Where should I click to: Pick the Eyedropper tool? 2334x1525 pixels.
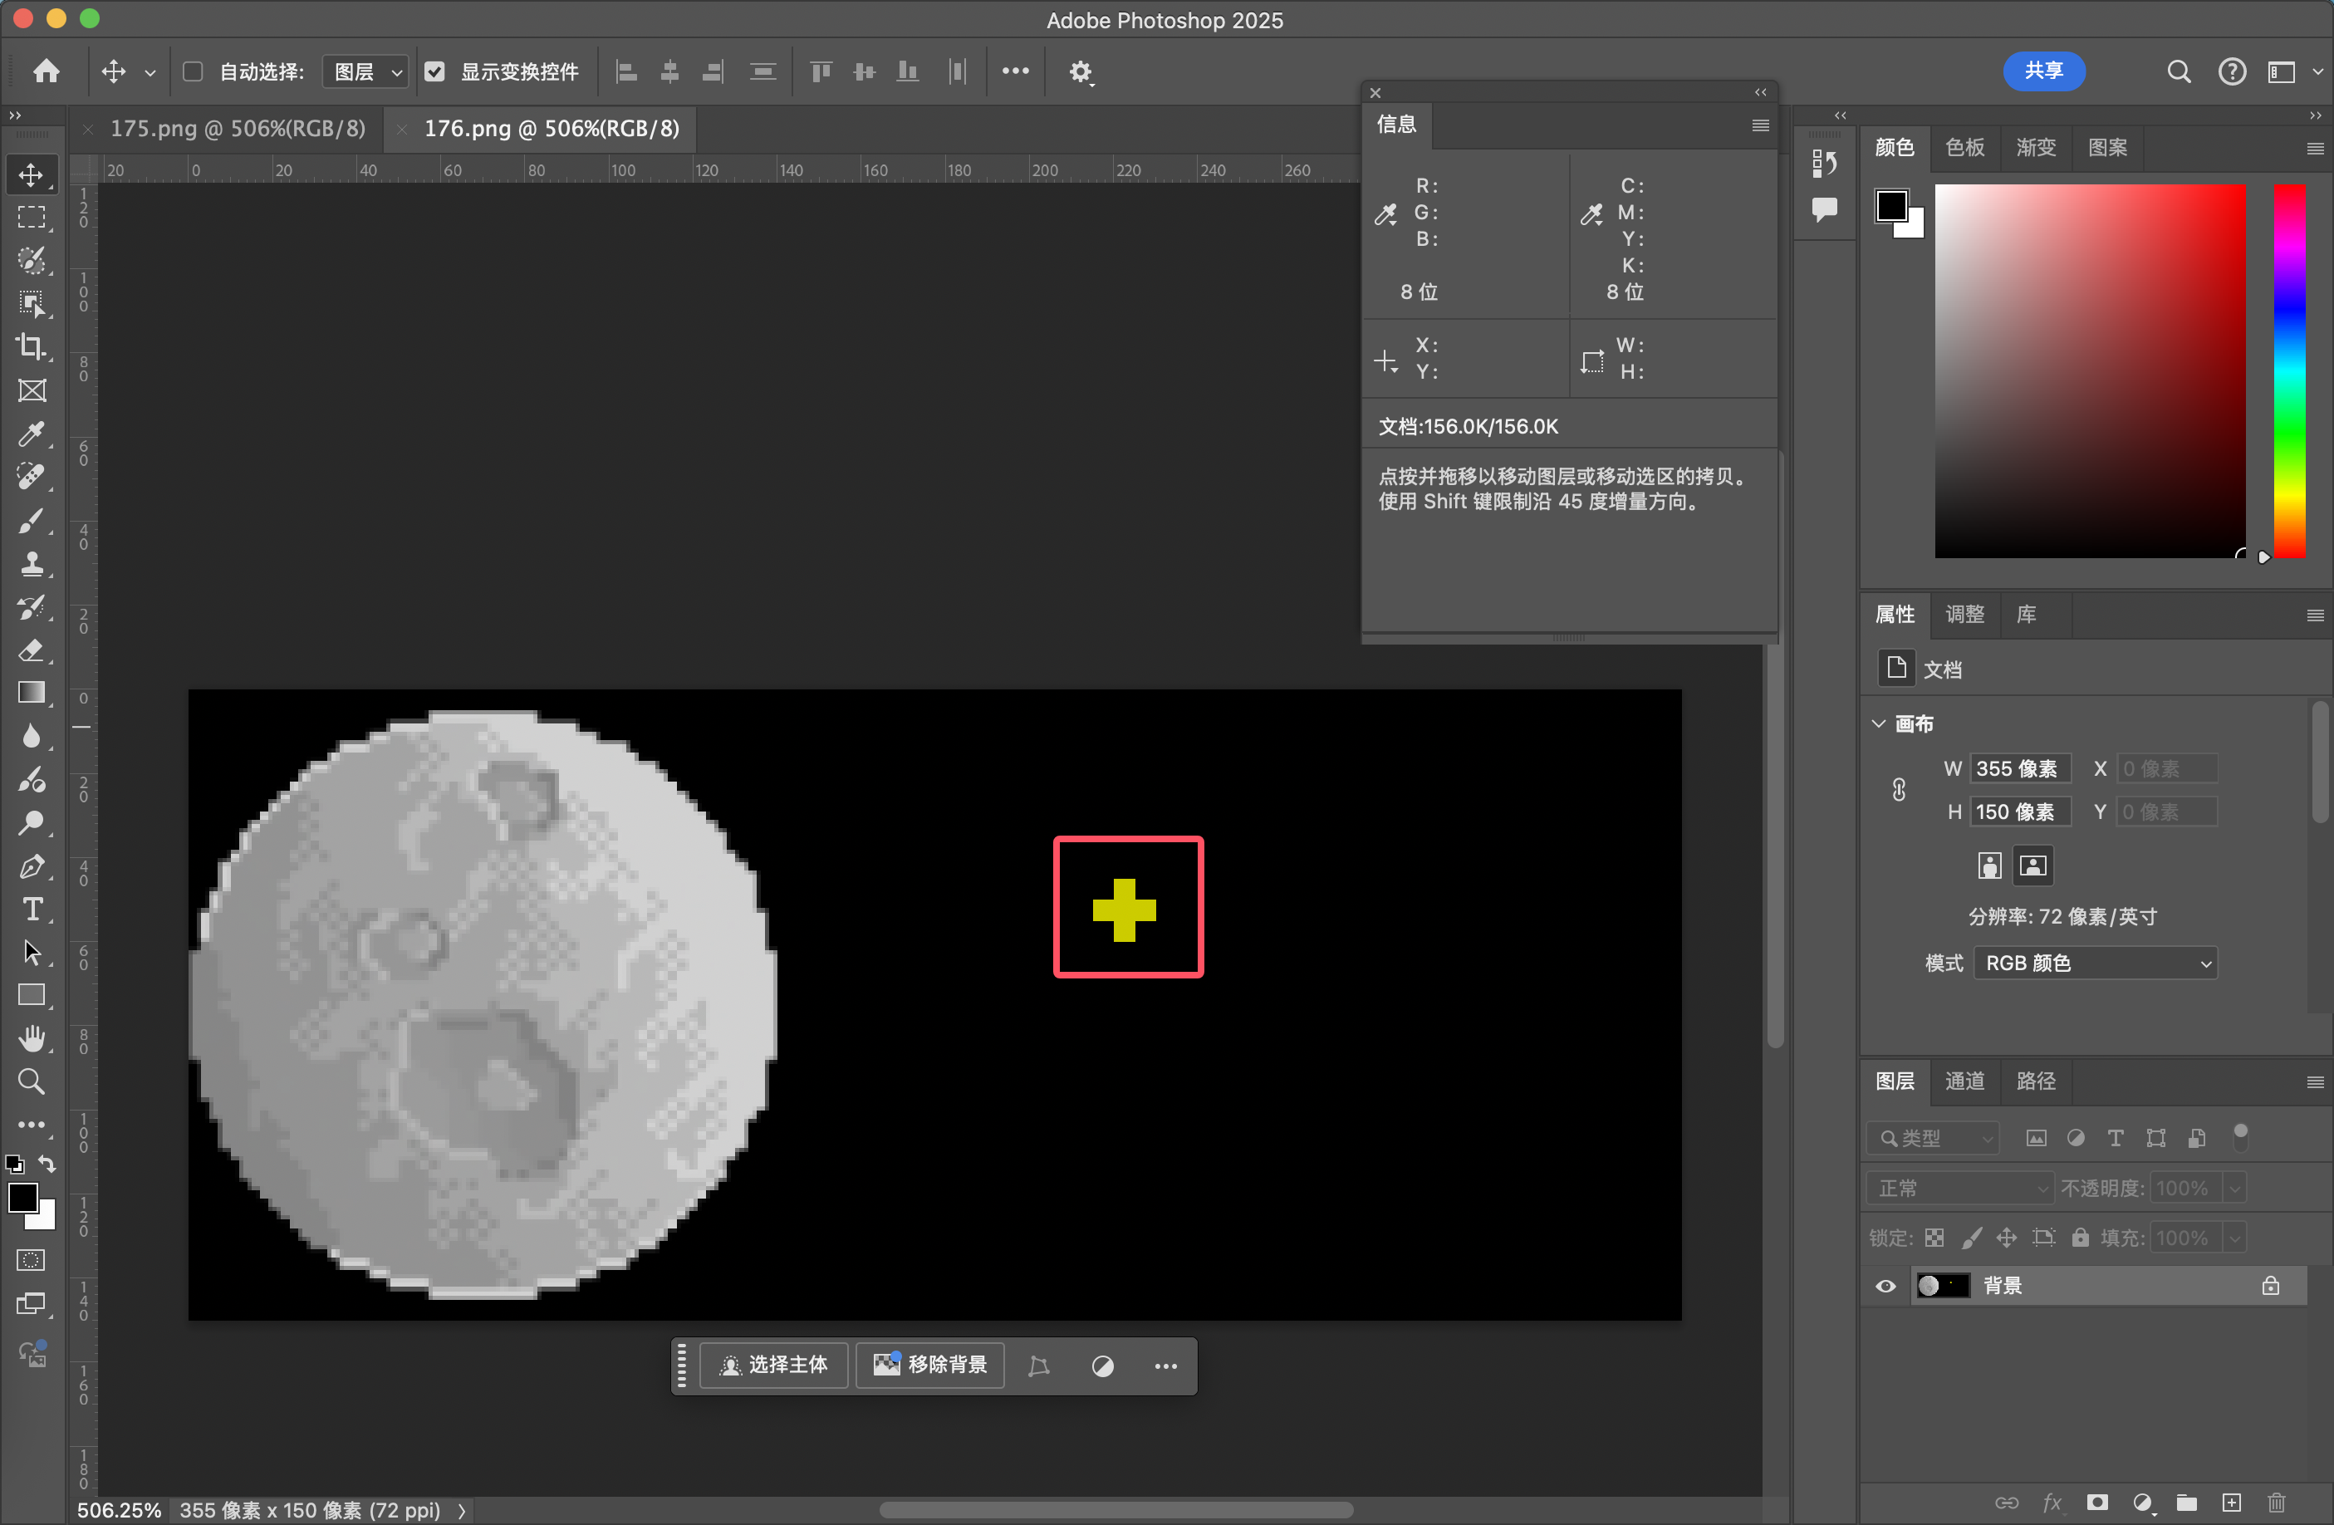click(x=32, y=434)
